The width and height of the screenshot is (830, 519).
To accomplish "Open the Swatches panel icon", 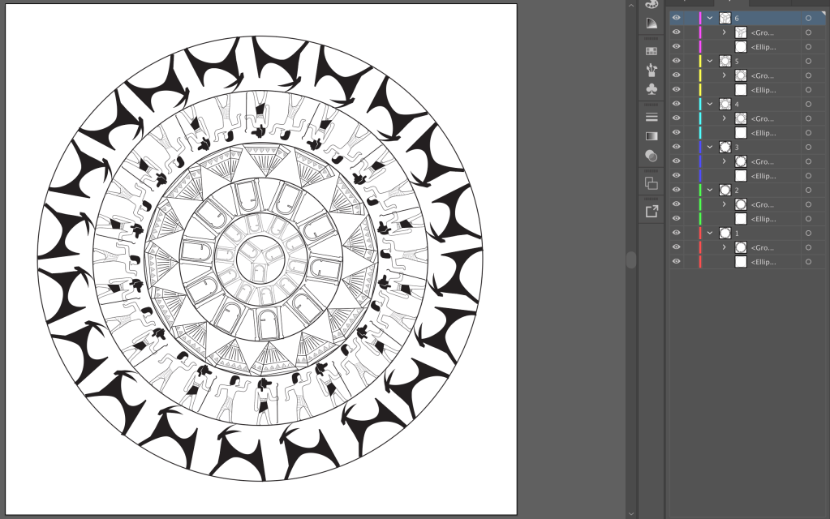I will [x=652, y=51].
